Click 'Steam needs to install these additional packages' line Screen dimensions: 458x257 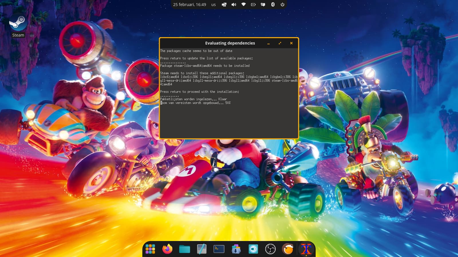click(x=202, y=73)
